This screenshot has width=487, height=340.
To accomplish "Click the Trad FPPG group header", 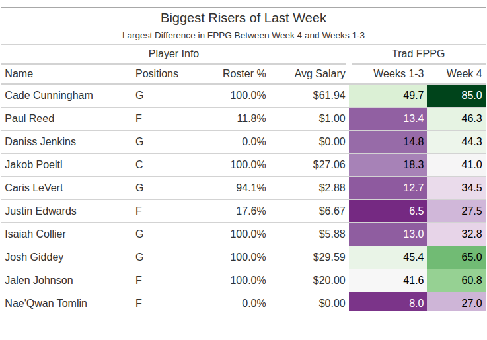I will tap(418, 54).
